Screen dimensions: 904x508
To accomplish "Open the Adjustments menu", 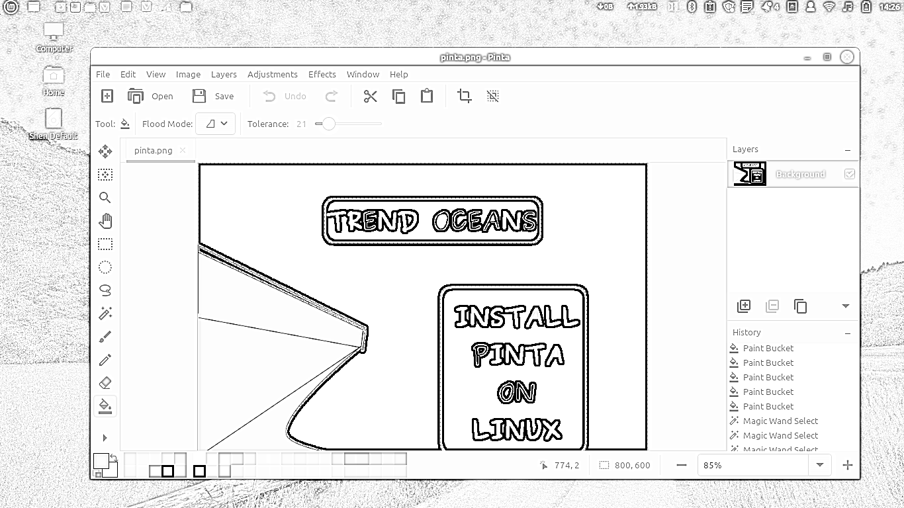I will coord(272,74).
